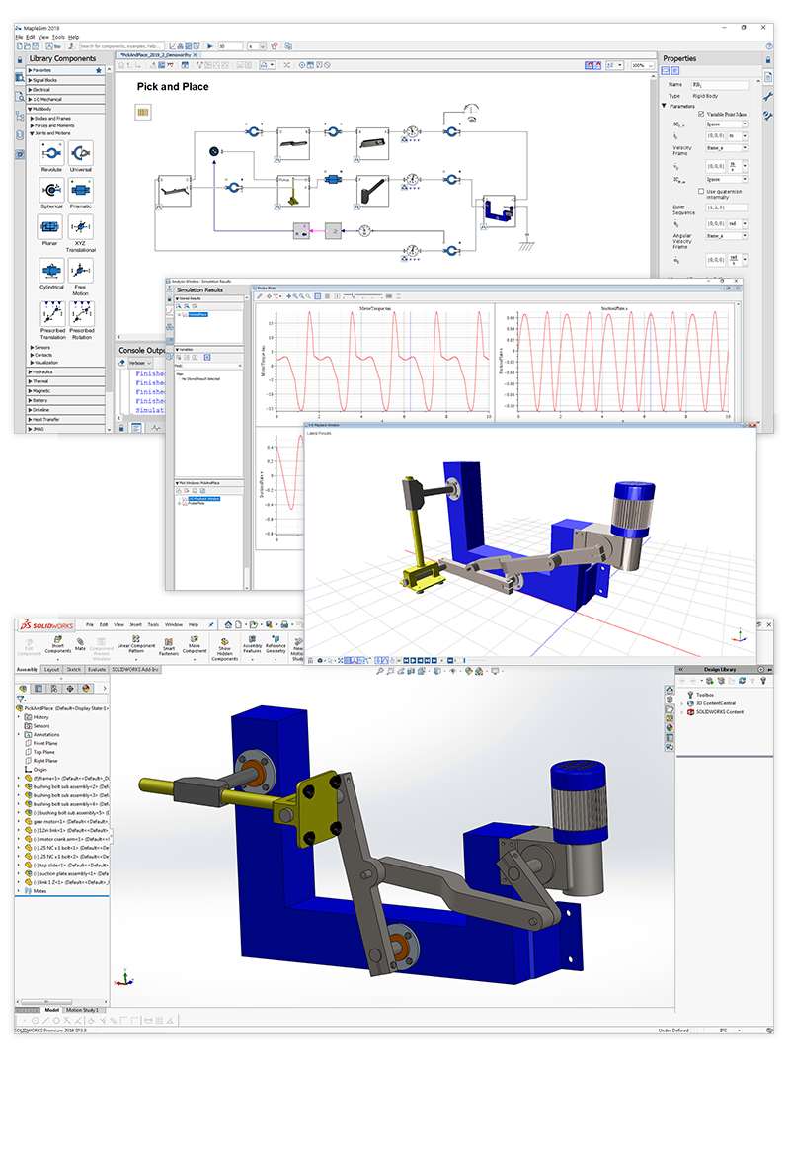790x1155 pixels.
Task: Click Show Hidden Components in SolidWorks
Action: click(x=224, y=648)
